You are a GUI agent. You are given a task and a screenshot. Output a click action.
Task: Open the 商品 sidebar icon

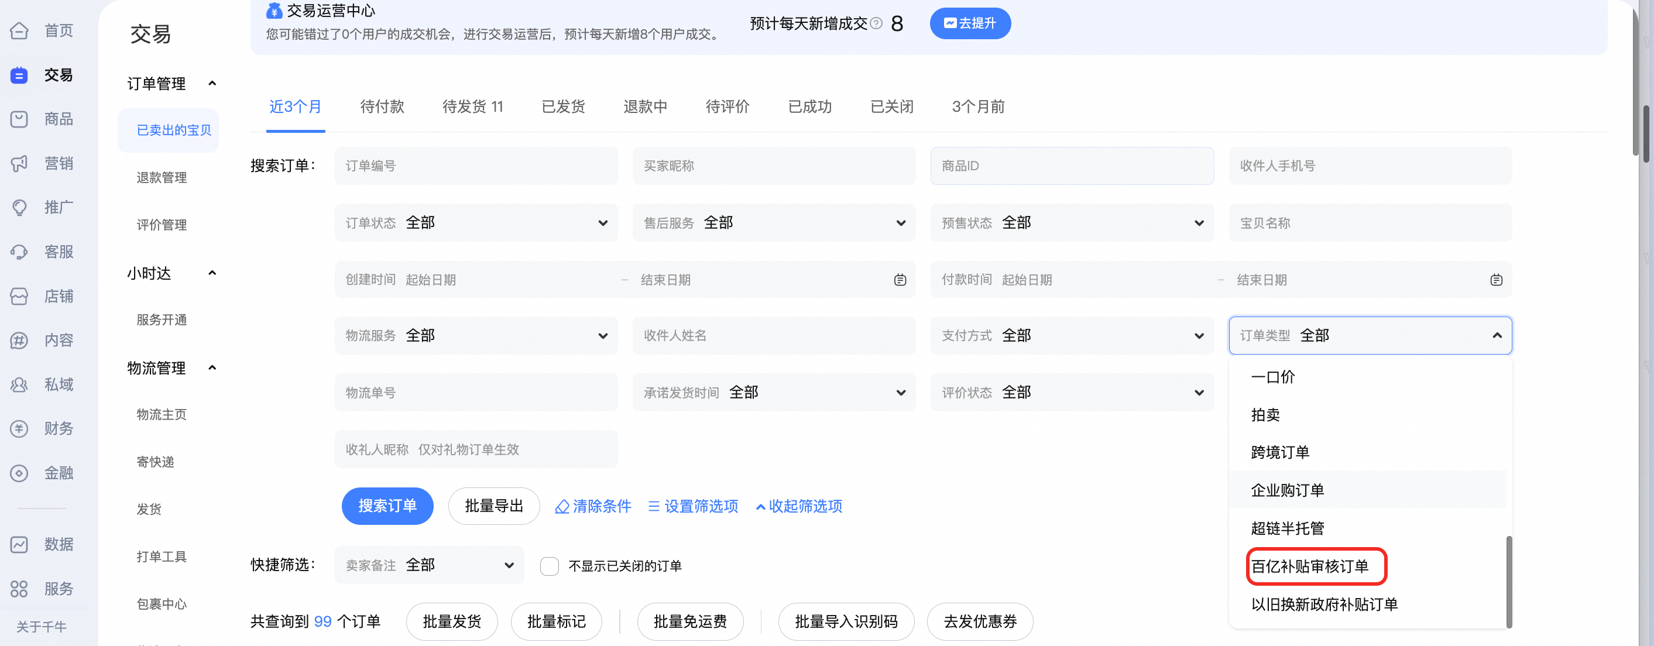pos(19,119)
